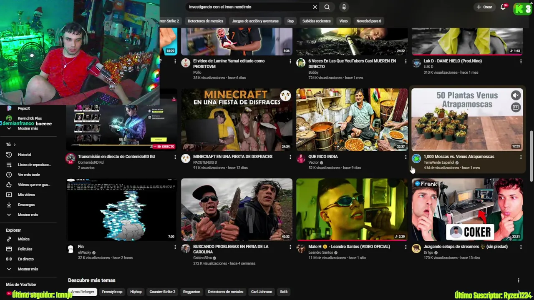Image resolution: width=534 pixels, height=300 pixels.
Task: Start voice search with microphone
Action: (x=344, y=7)
